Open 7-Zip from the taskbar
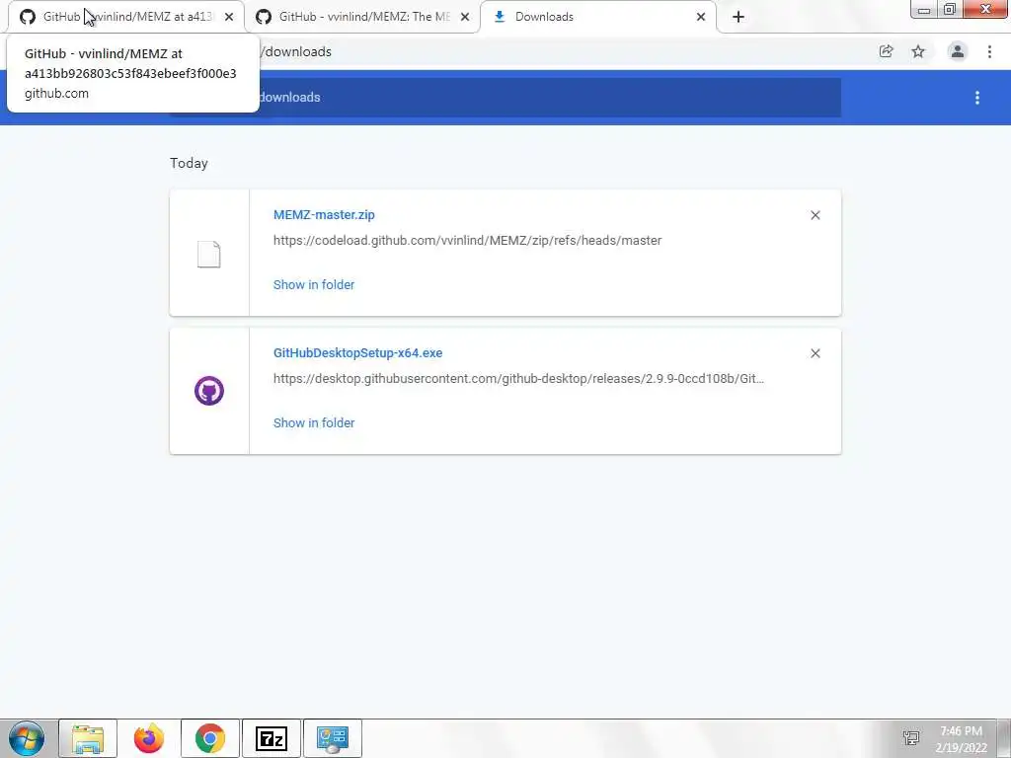Viewport: 1011px width, 758px height. 272,738
